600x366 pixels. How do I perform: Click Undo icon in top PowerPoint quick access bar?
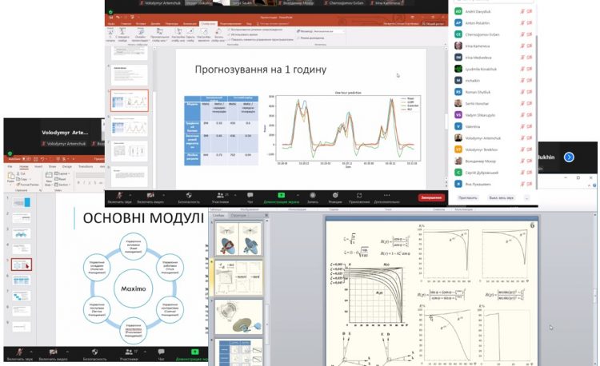pyautogui.click(x=118, y=18)
